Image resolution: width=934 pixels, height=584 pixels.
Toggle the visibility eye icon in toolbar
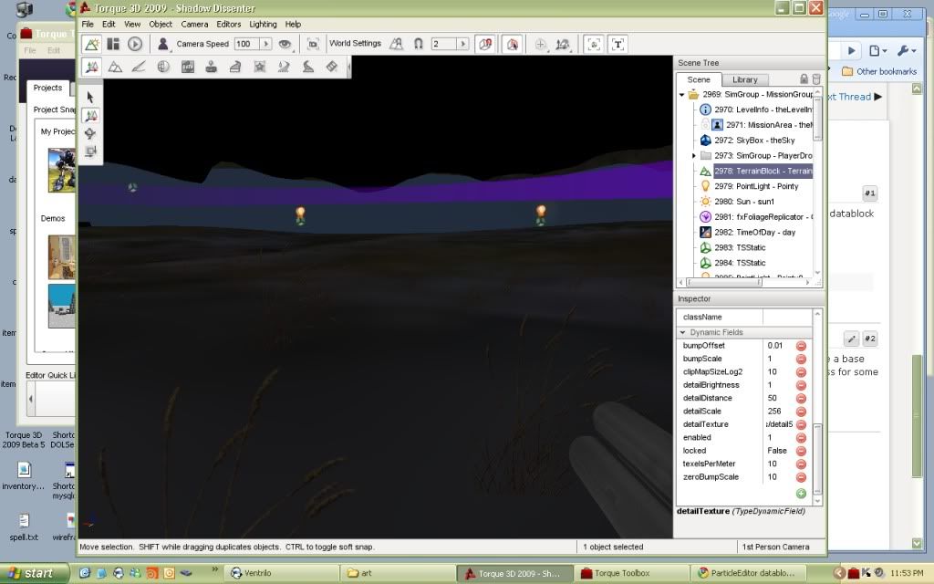click(285, 44)
